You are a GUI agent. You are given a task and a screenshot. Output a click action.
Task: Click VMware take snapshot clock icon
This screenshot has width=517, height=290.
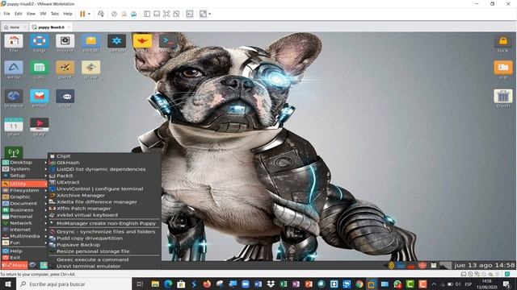[x=114, y=14]
